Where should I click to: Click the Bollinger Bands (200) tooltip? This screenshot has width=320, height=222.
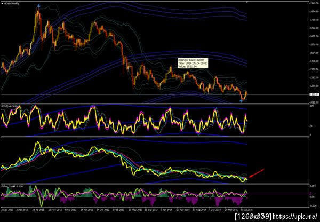193,63
